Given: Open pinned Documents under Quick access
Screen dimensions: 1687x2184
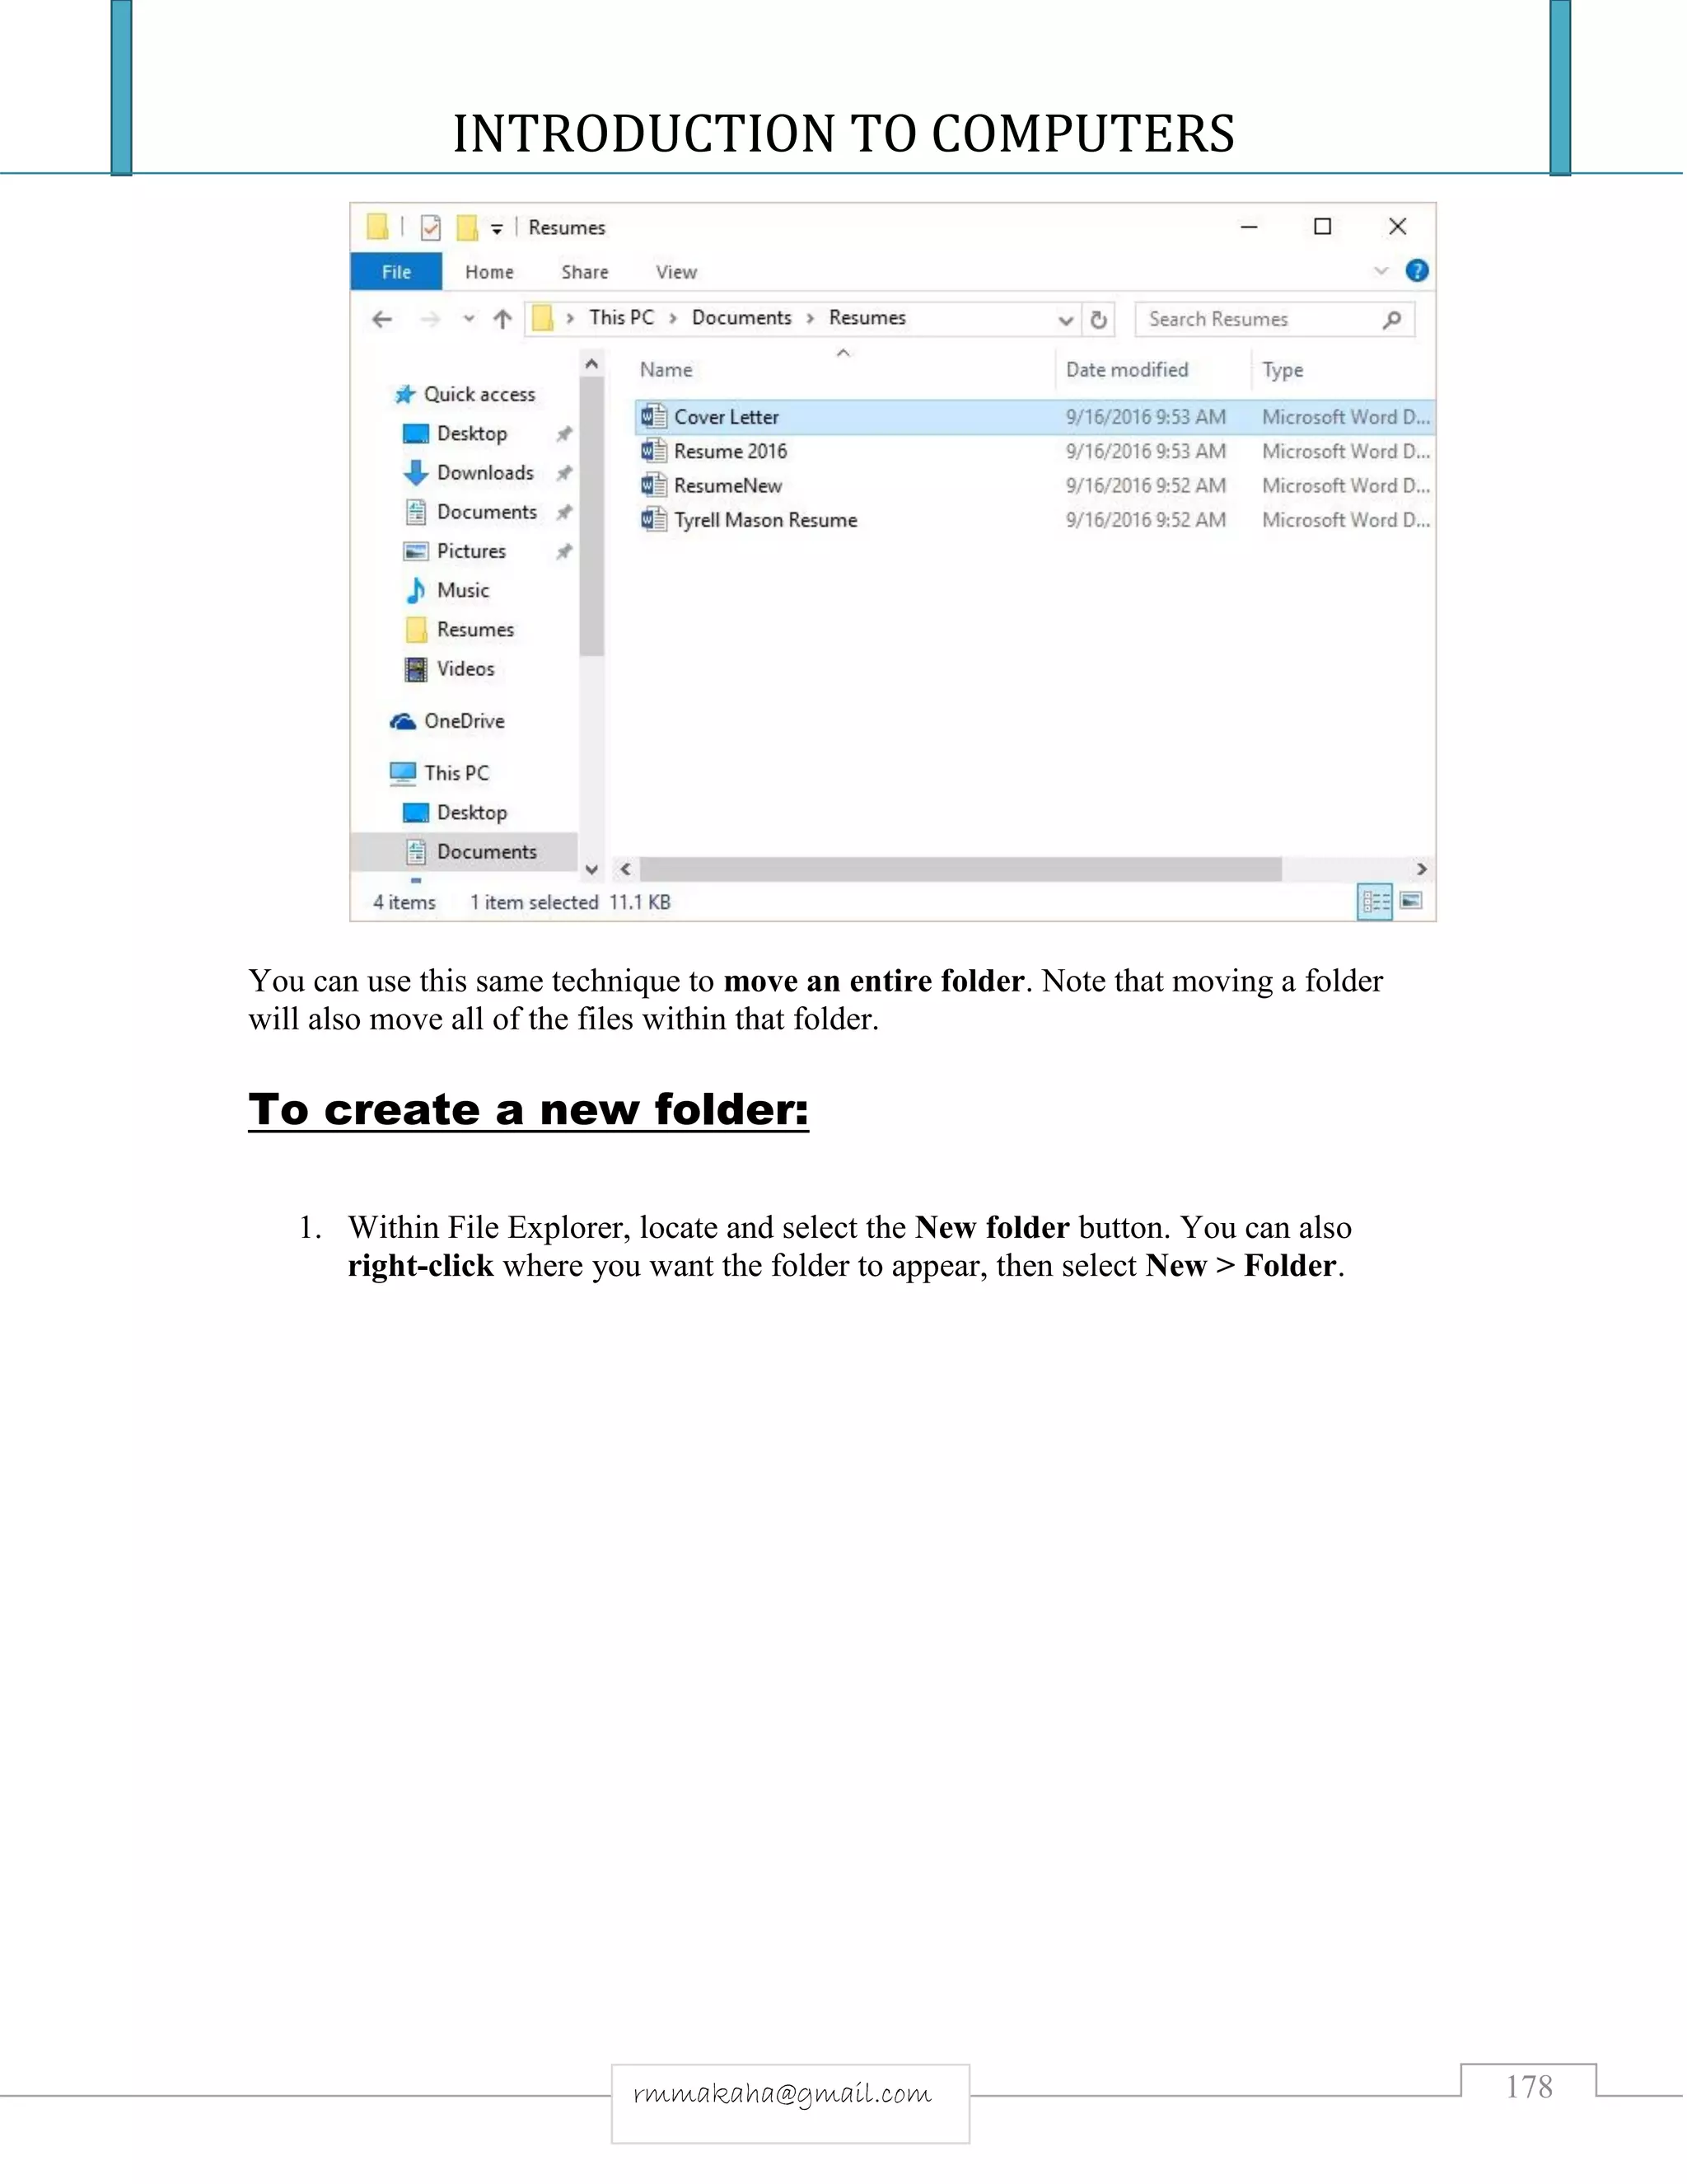Looking at the screenshot, I should click(x=487, y=512).
